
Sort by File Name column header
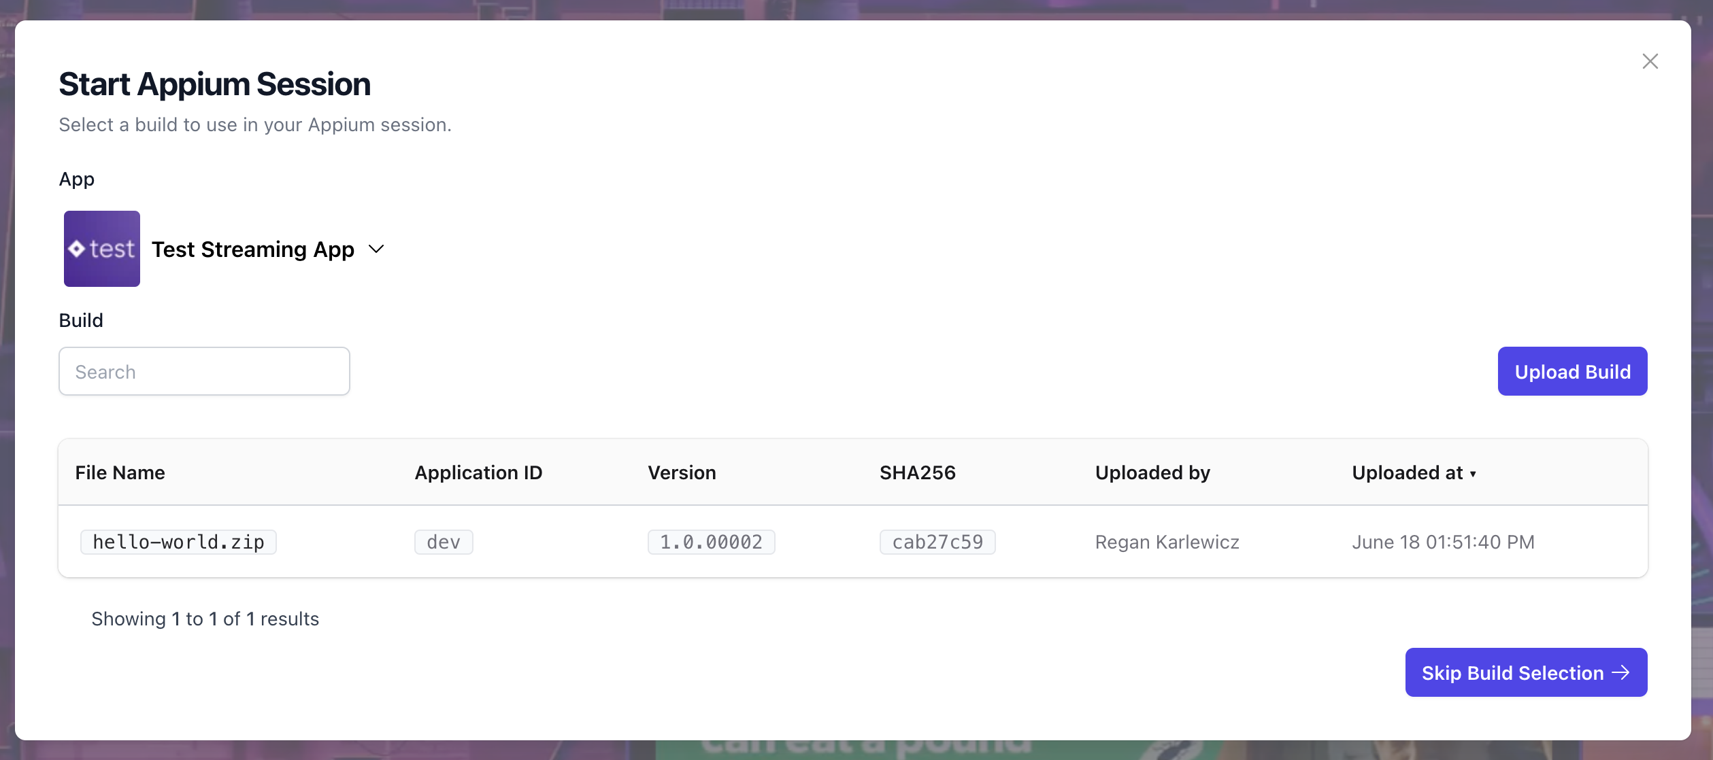tap(120, 472)
